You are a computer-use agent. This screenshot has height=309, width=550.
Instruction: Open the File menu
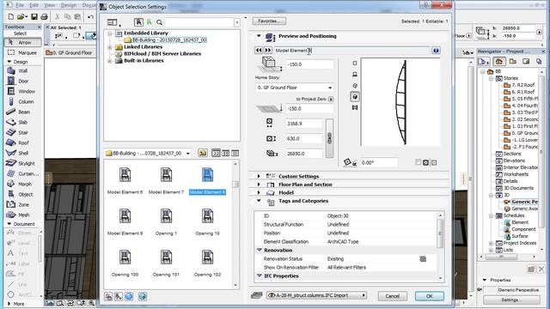pos(20,5)
